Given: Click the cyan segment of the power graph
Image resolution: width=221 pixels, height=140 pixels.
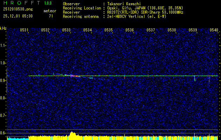Looking at the screenshot, I should pyautogui.click(x=18, y=139).
